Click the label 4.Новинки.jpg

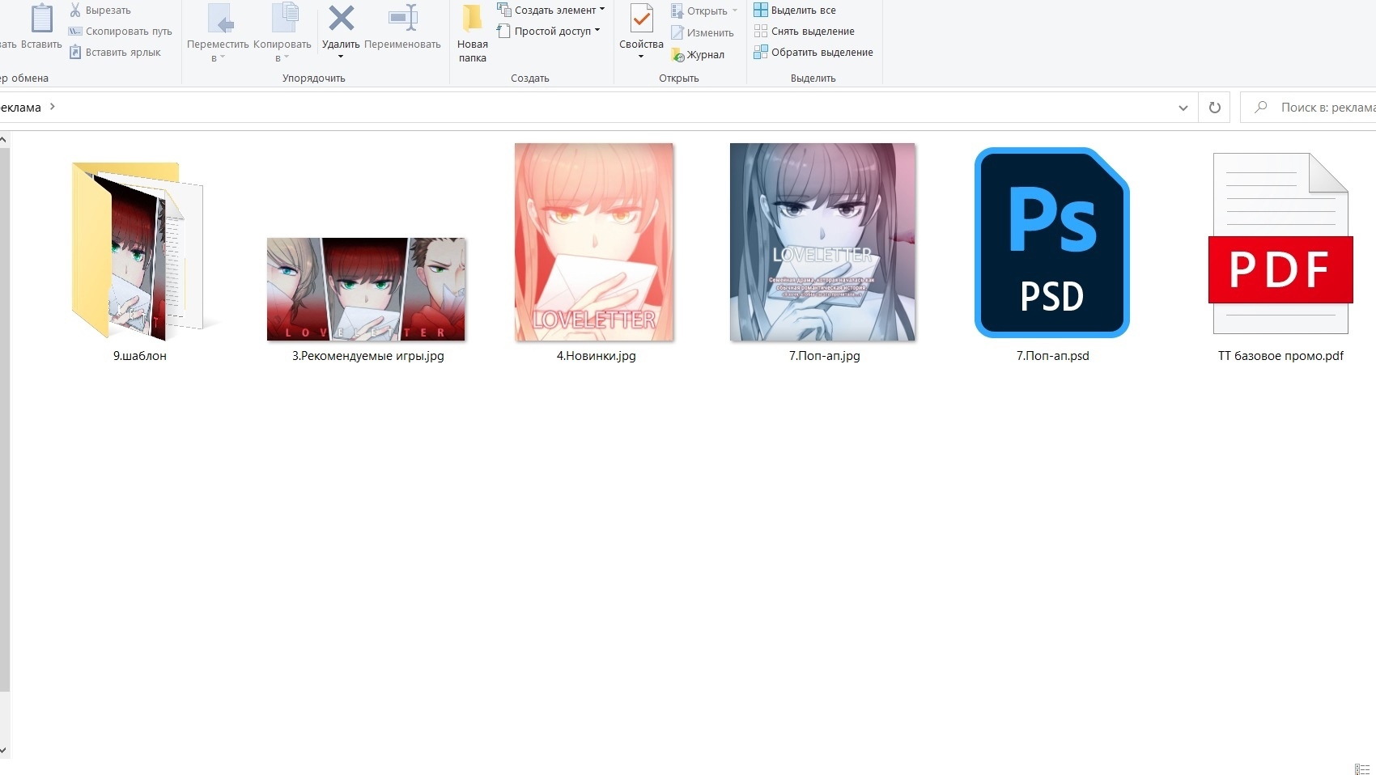pyautogui.click(x=597, y=356)
